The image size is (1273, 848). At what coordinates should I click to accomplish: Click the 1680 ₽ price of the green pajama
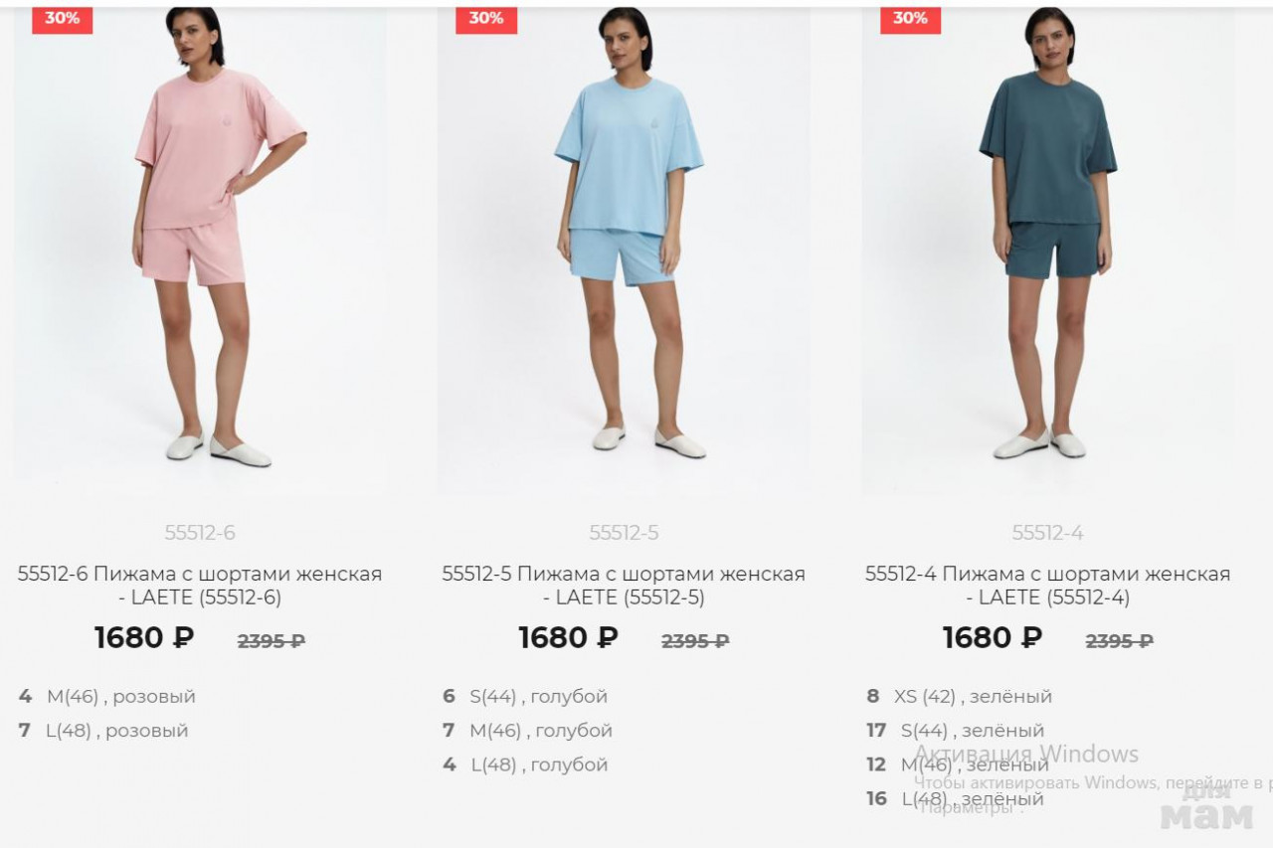tap(993, 638)
